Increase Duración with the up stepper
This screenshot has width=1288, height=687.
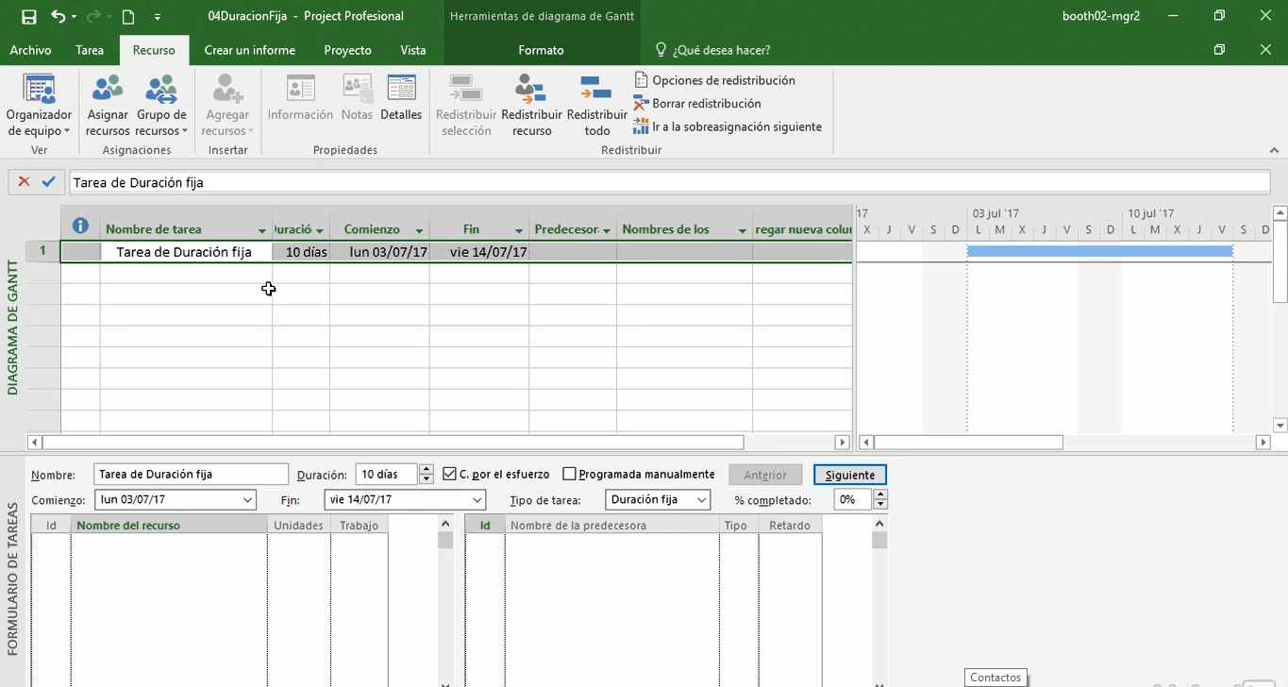pos(427,469)
